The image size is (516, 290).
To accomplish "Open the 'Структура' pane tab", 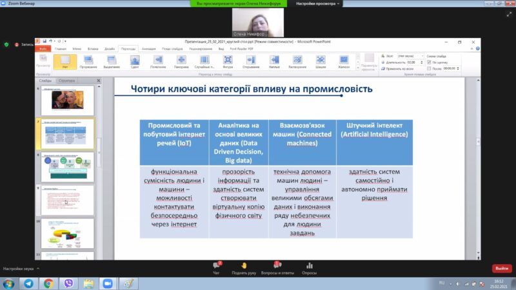I will [x=66, y=81].
